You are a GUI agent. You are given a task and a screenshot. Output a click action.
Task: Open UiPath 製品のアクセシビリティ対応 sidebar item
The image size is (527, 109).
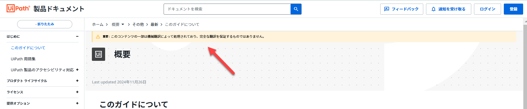click(42, 70)
